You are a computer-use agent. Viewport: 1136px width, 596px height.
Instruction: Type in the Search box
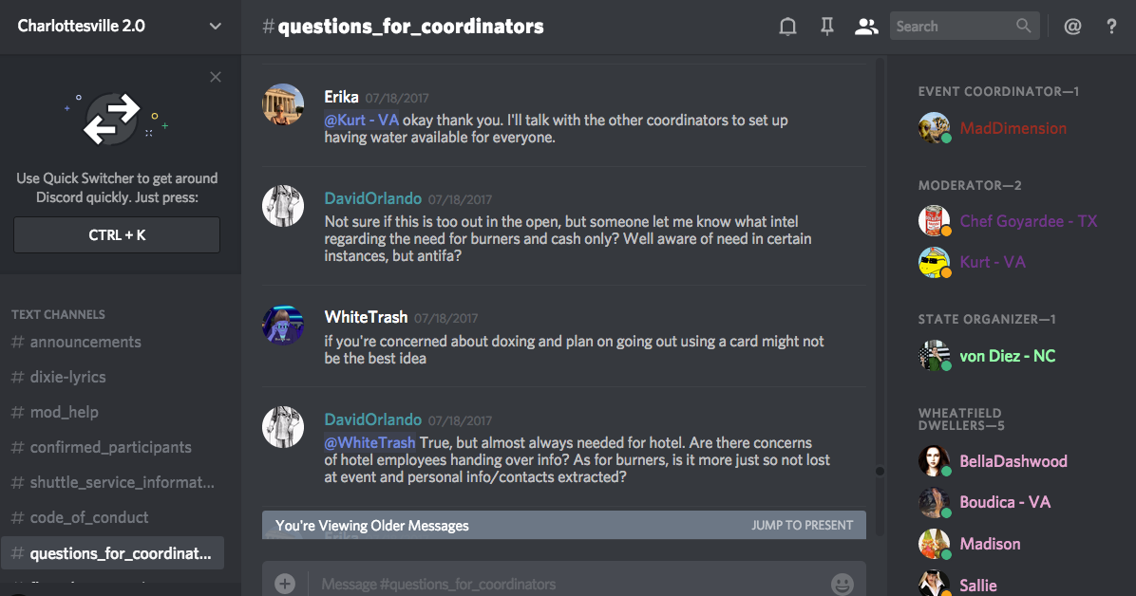[952, 27]
